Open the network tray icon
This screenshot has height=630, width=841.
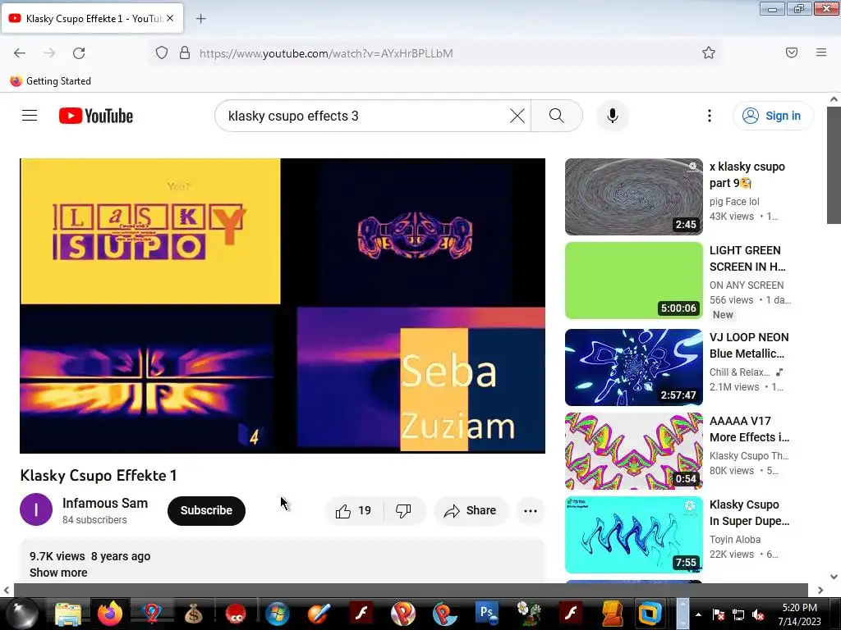point(738,614)
